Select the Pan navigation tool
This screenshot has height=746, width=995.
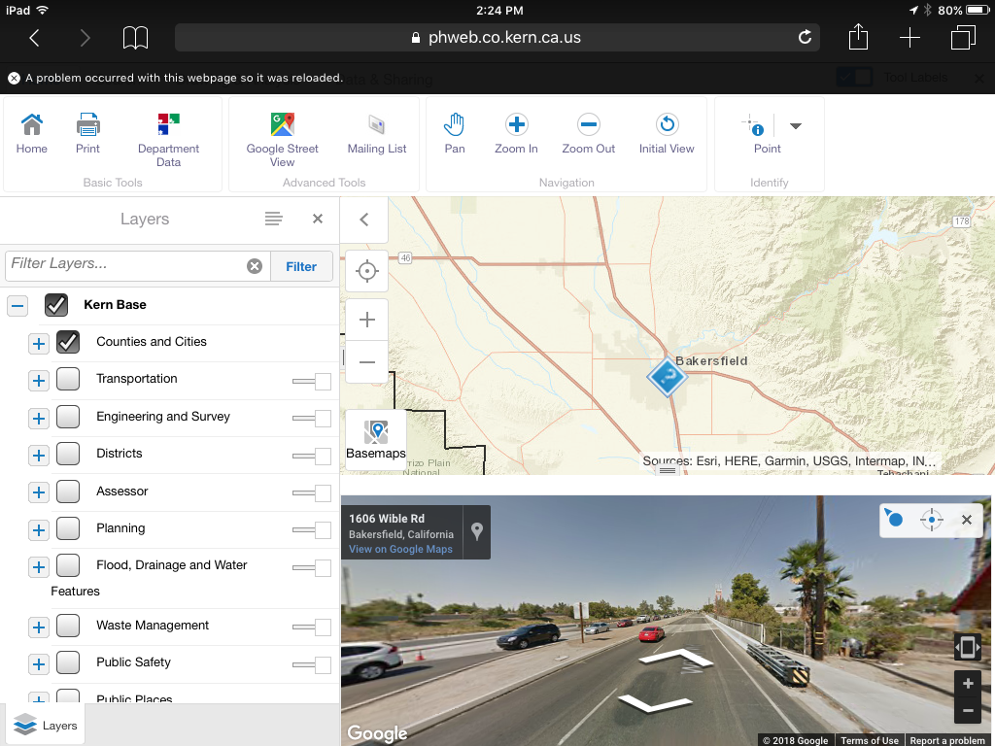pyautogui.click(x=455, y=133)
